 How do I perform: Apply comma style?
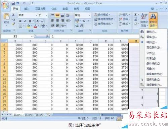[89, 21]
